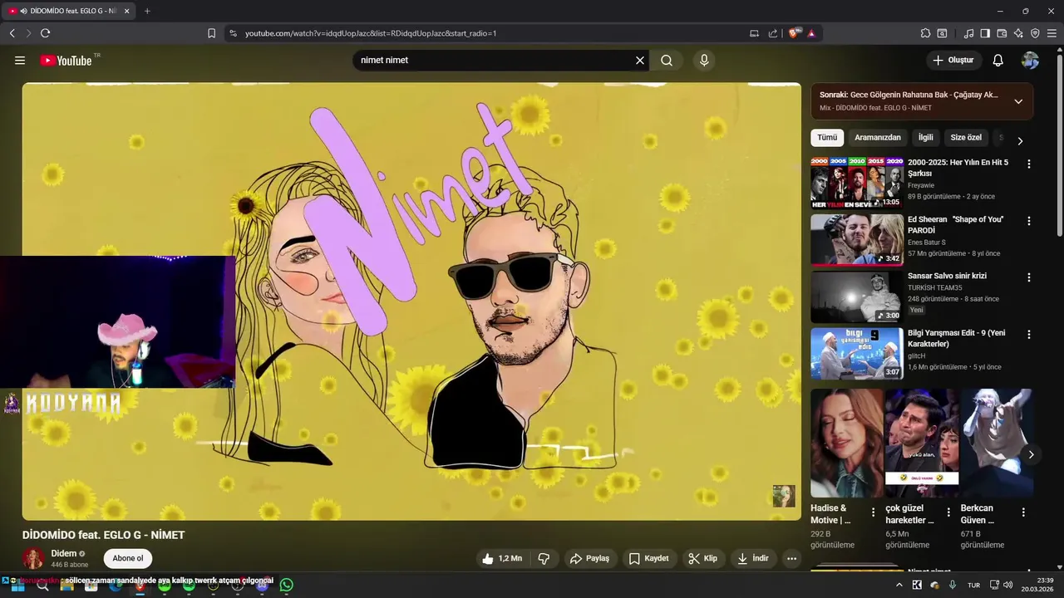Image resolution: width=1064 pixels, height=598 pixels.
Task: Open Brave Rewards triangle icon
Action: pyautogui.click(x=811, y=33)
